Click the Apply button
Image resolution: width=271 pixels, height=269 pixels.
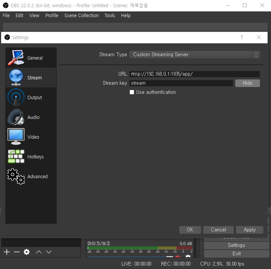(249, 229)
